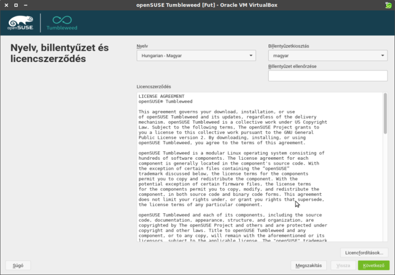Viewport: 395px width, 275px height.
Task: Click the Tumbleweed infinity logo
Action: point(62,23)
